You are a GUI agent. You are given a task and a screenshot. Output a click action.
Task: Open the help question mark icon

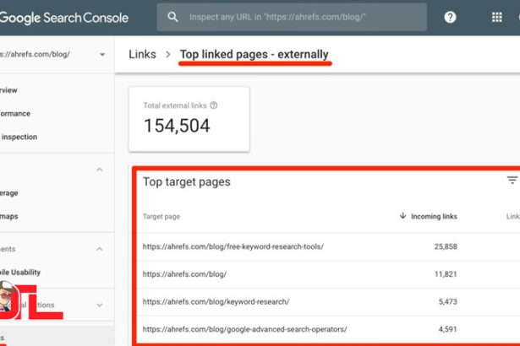tap(450, 17)
